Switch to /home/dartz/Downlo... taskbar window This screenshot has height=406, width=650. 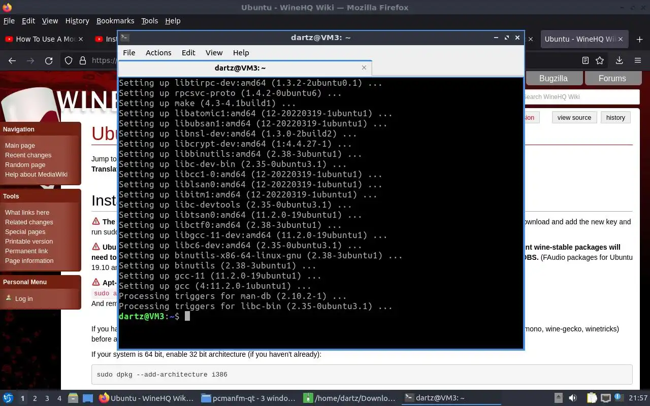350,398
